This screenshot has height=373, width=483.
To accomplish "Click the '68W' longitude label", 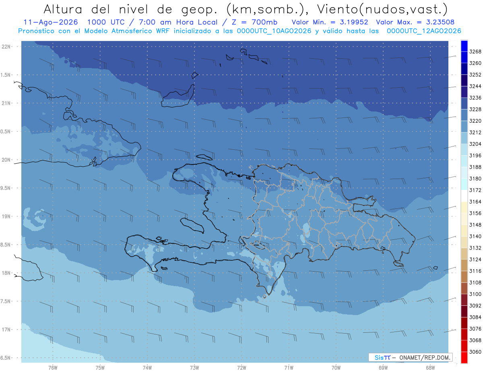I will [x=430, y=368].
